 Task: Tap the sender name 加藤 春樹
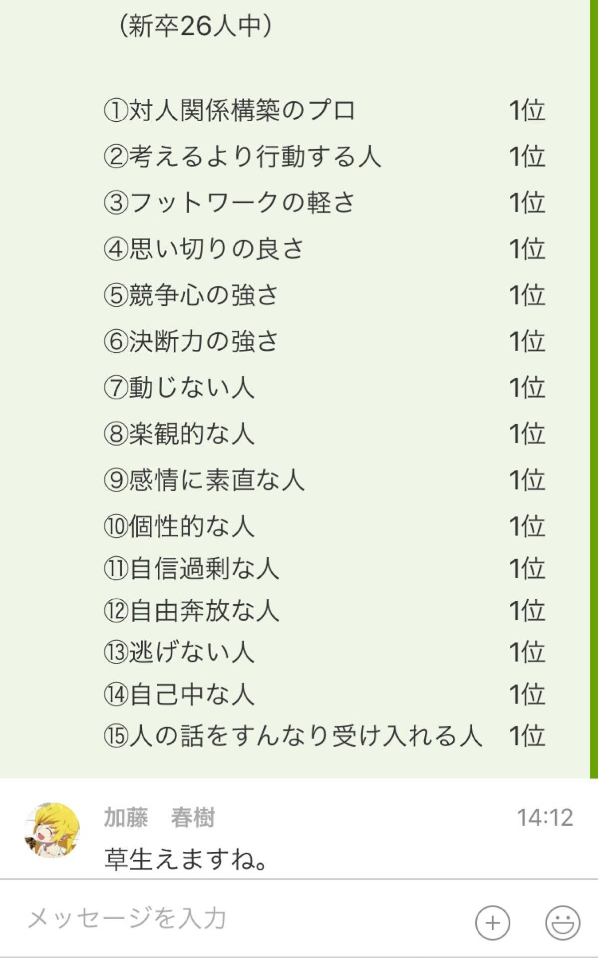(x=159, y=818)
